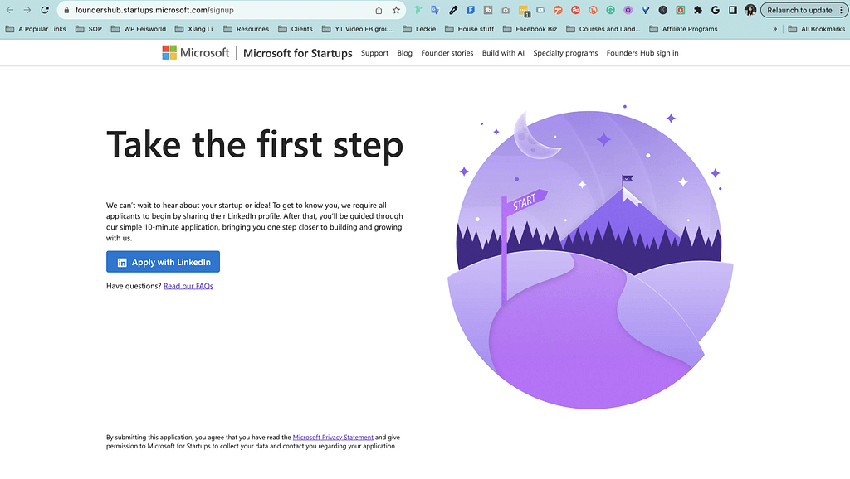Viewport: 850px width, 479px height.
Task: Open the blue F extension
Action: point(471,10)
